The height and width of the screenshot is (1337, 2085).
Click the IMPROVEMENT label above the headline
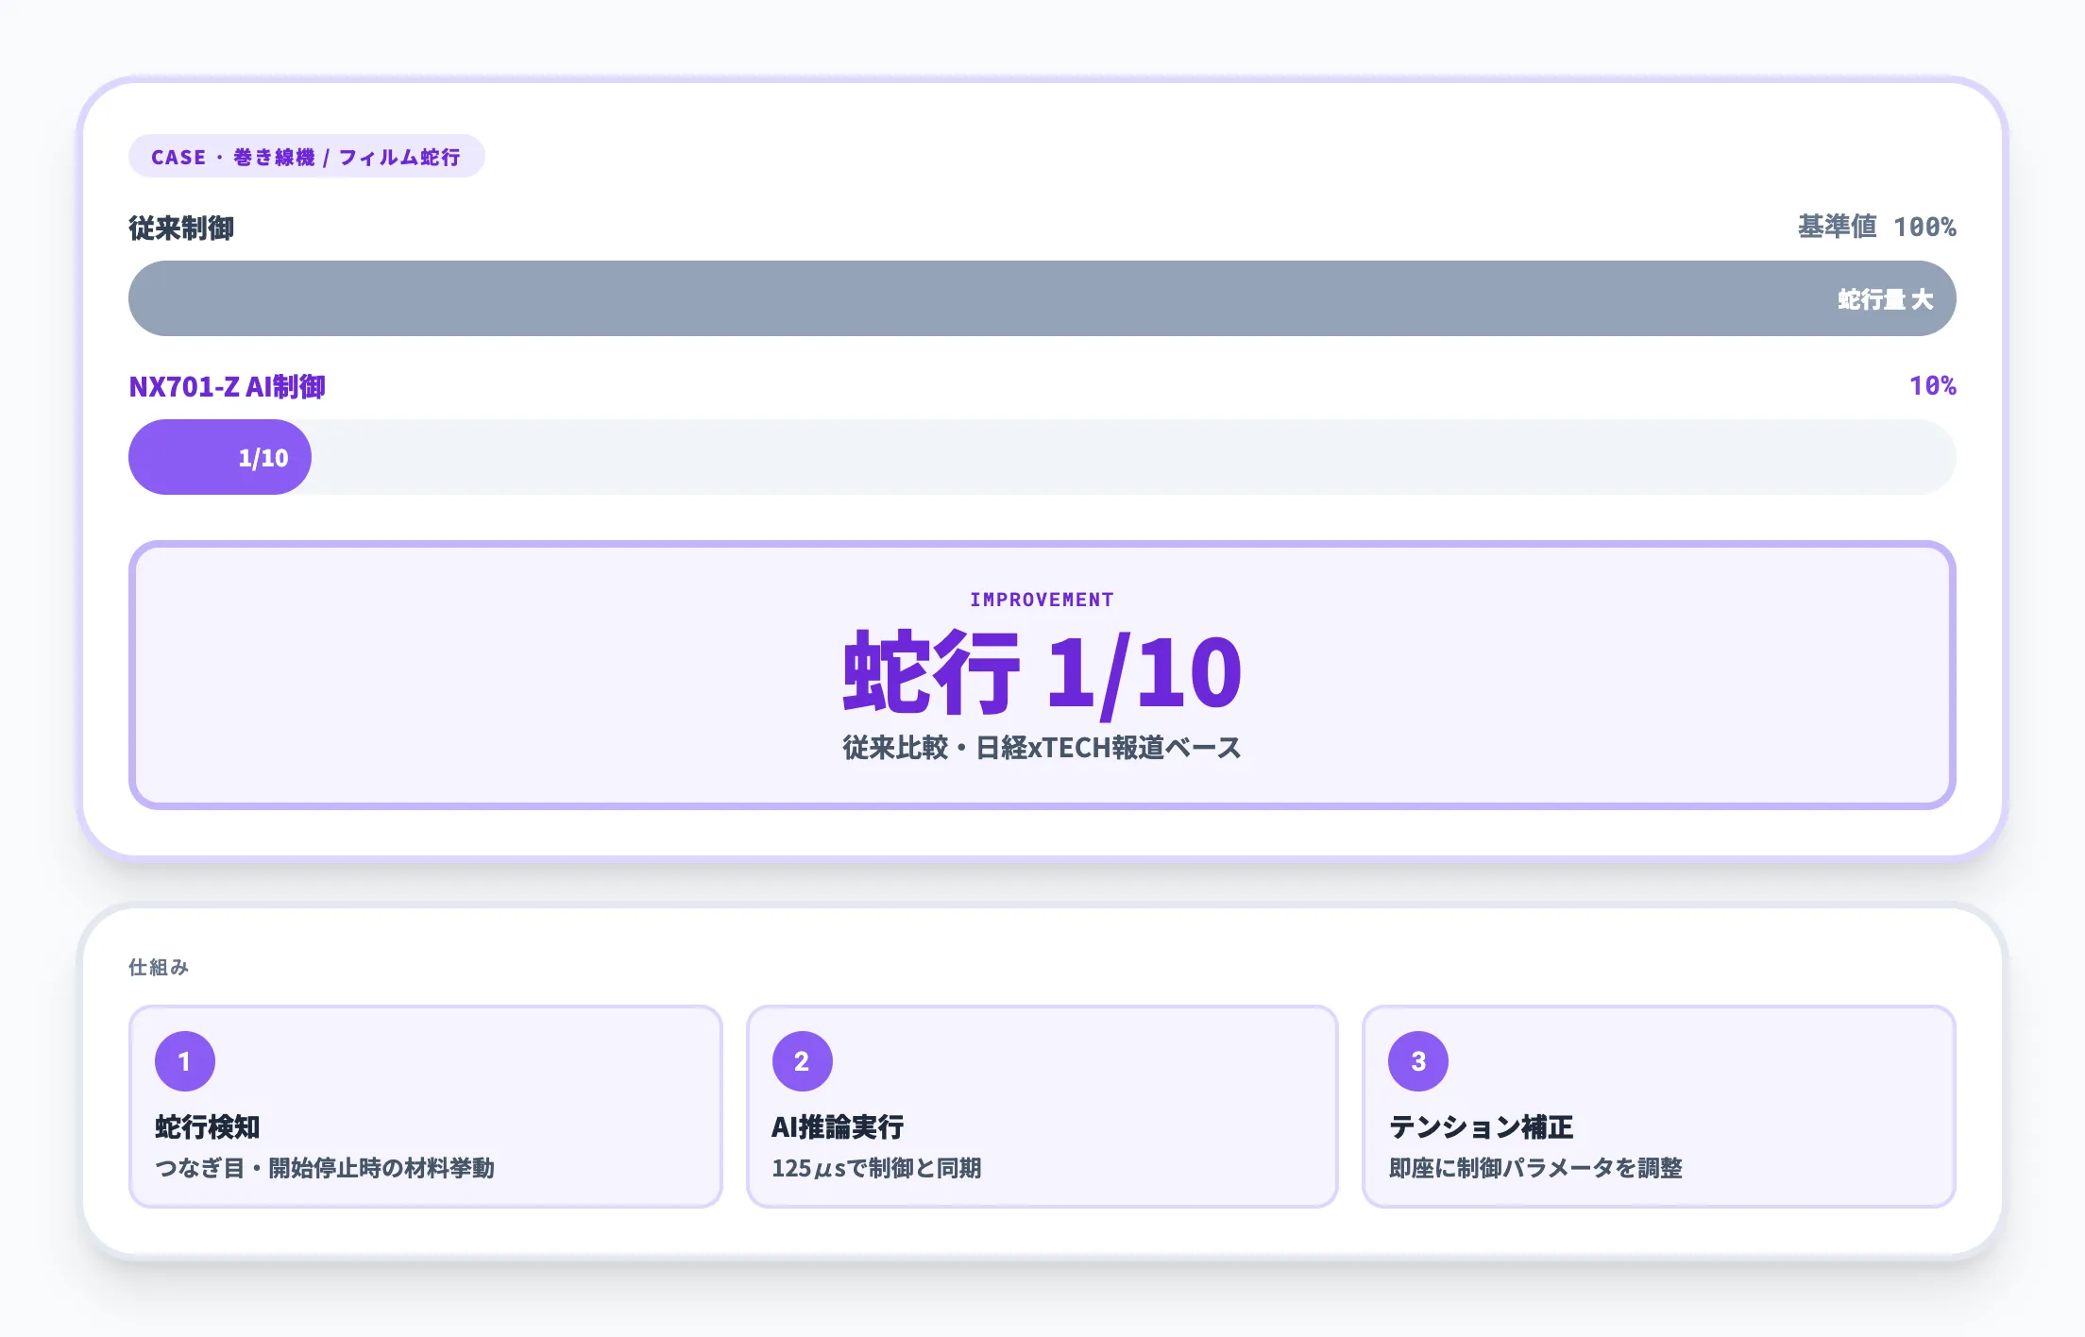tap(1042, 600)
